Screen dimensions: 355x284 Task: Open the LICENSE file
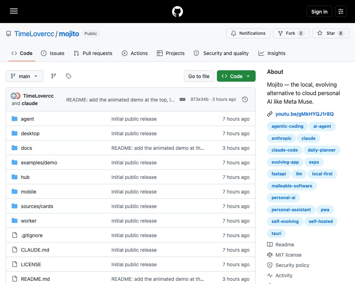point(31,264)
